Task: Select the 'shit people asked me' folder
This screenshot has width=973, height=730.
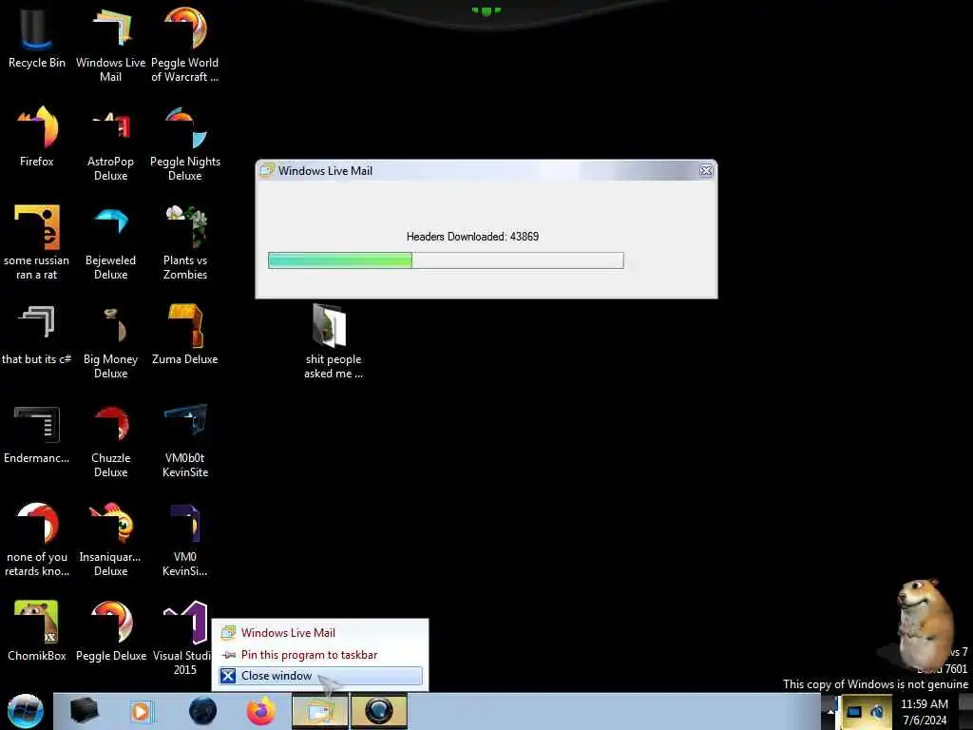Action: pos(334,340)
